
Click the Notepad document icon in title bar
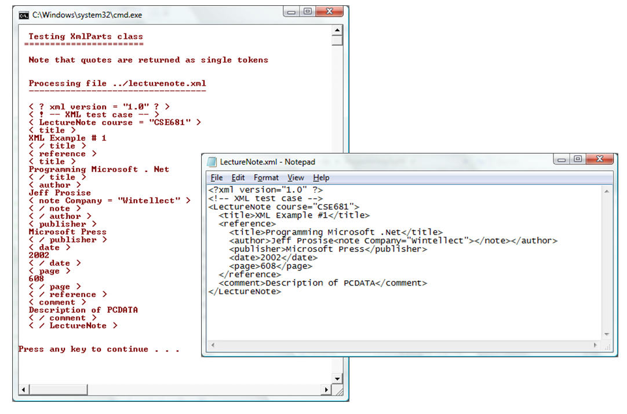point(212,162)
